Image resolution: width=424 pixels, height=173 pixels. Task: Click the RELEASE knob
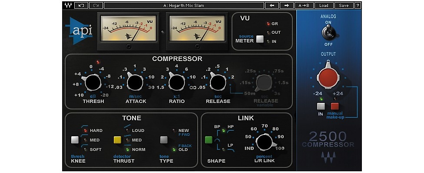(218, 83)
